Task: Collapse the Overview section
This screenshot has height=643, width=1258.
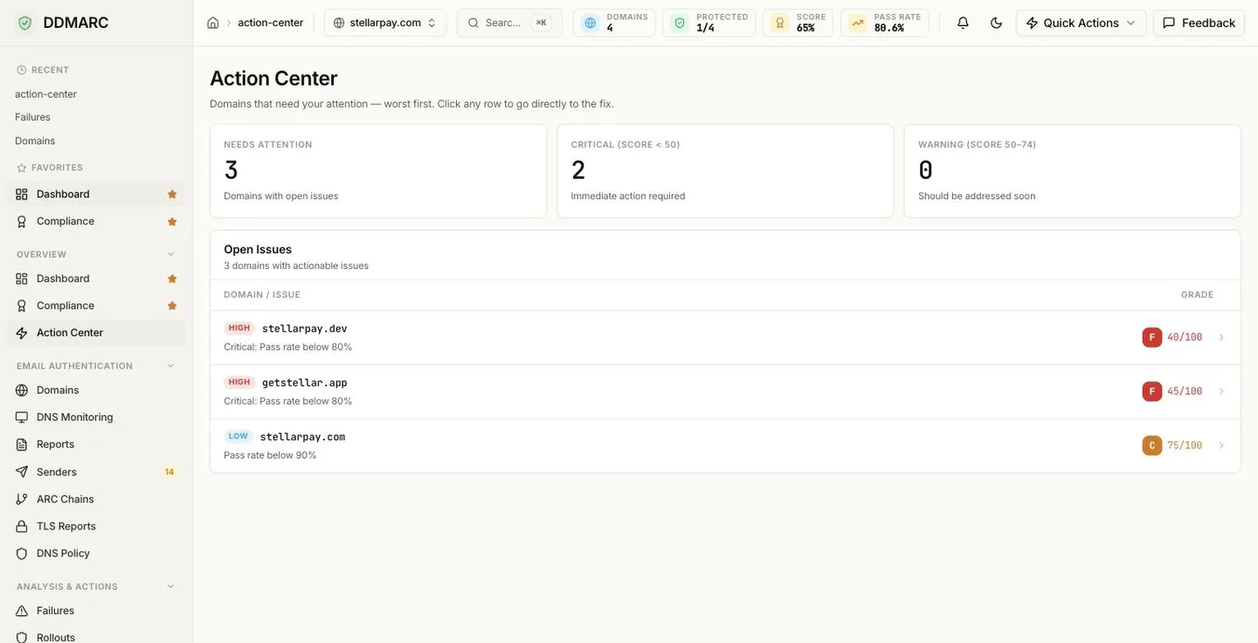Action: tap(171, 254)
